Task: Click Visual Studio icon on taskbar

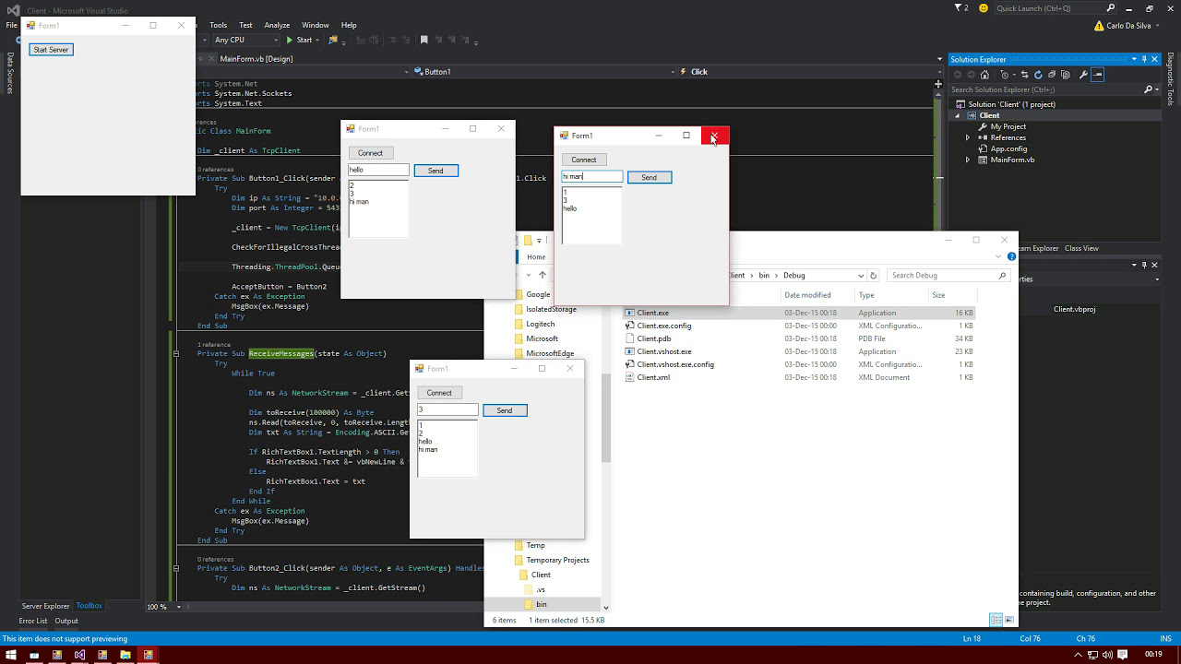Action: coord(79,655)
